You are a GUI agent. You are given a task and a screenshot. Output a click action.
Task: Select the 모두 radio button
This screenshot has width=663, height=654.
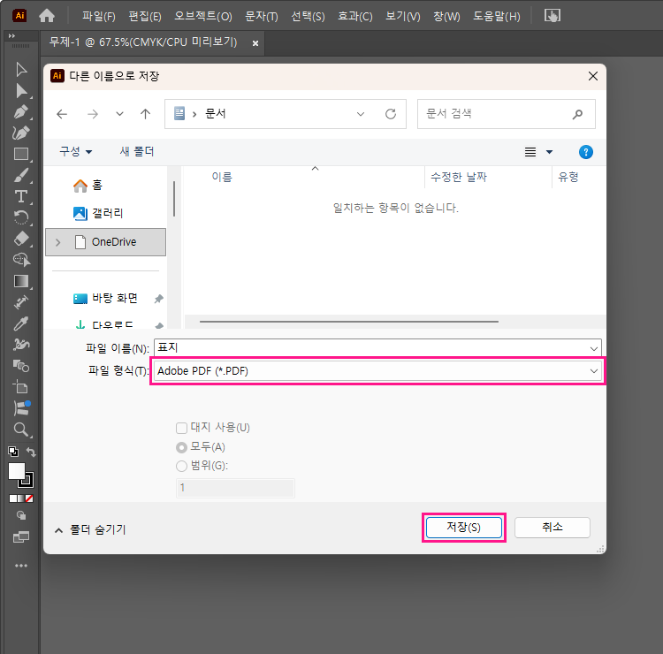point(182,447)
